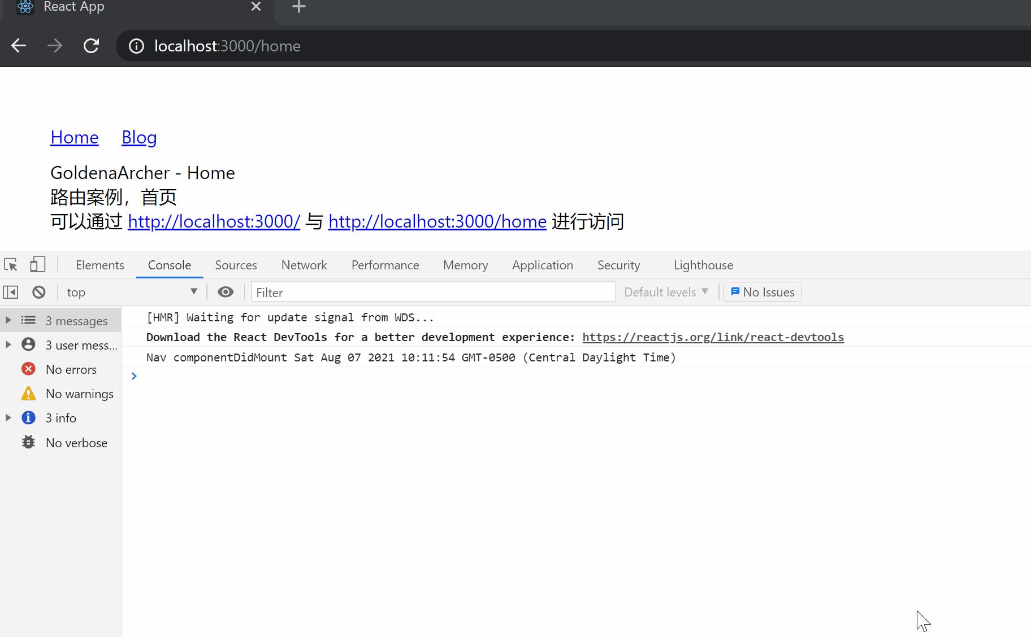The width and height of the screenshot is (1031, 637).
Task: Reload the page with the refresh icon
Action: pos(91,46)
